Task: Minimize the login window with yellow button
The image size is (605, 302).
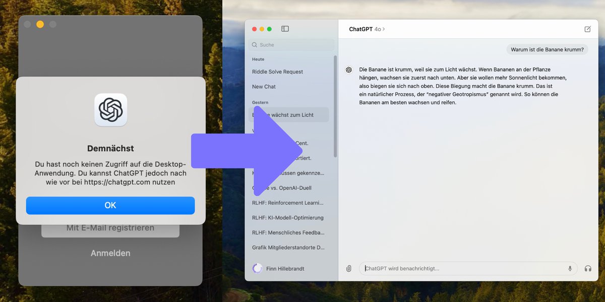Action: (40, 24)
